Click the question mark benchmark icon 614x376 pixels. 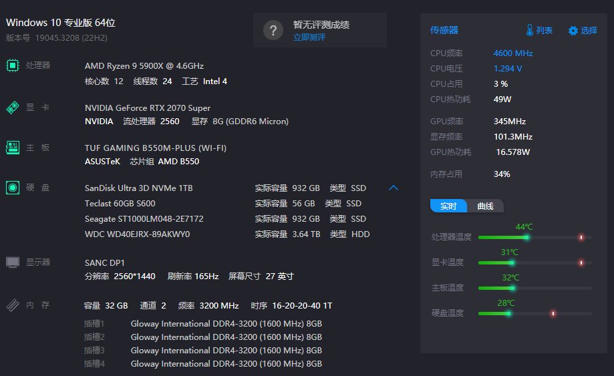[273, 30]
